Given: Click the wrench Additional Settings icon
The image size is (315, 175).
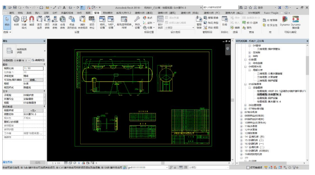Looking at the screenshot, I should tap(137, 22).
